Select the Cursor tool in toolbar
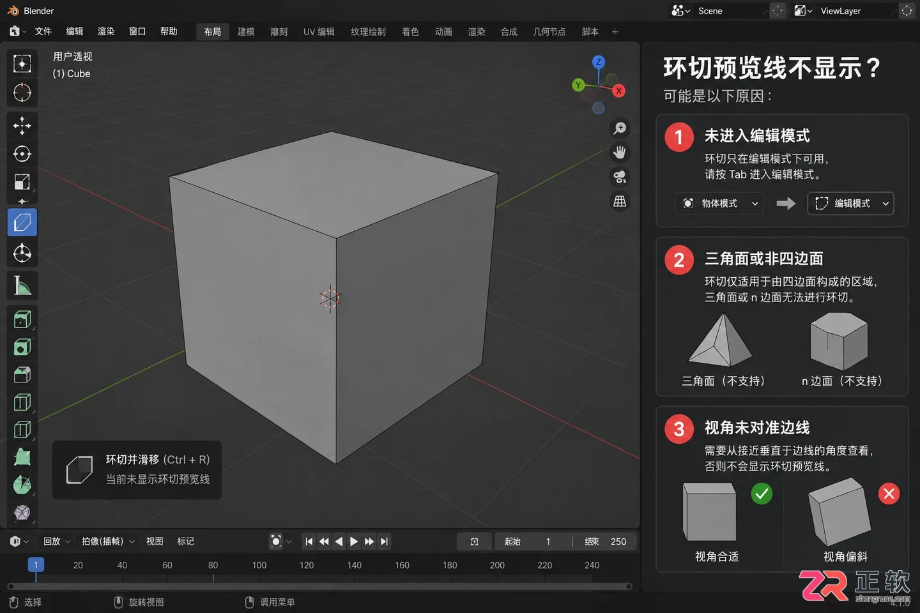The image size is (920, 613). 22,93
